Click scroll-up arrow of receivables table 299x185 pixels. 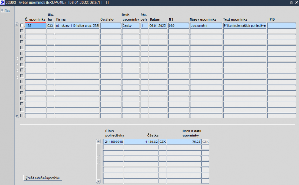click(x=98, y=141)
